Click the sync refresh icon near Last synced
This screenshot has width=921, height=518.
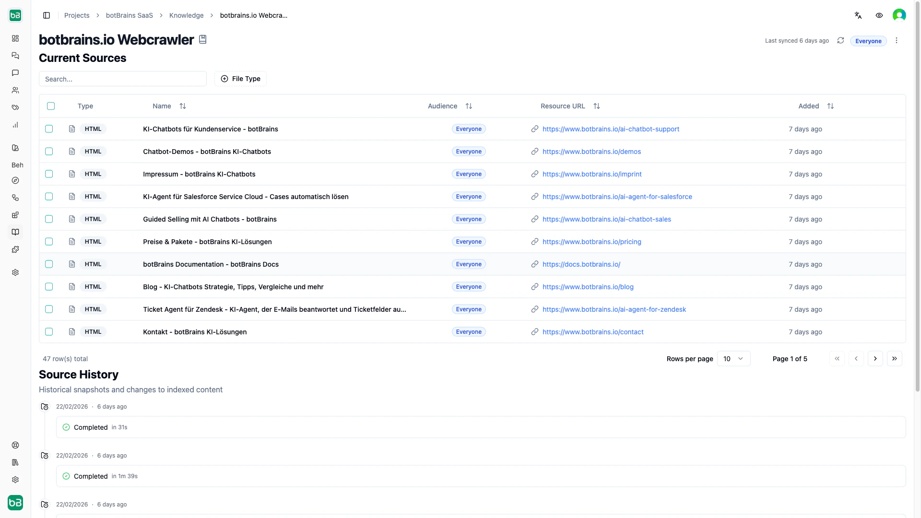pyautogui.click(x=840, y=40)
